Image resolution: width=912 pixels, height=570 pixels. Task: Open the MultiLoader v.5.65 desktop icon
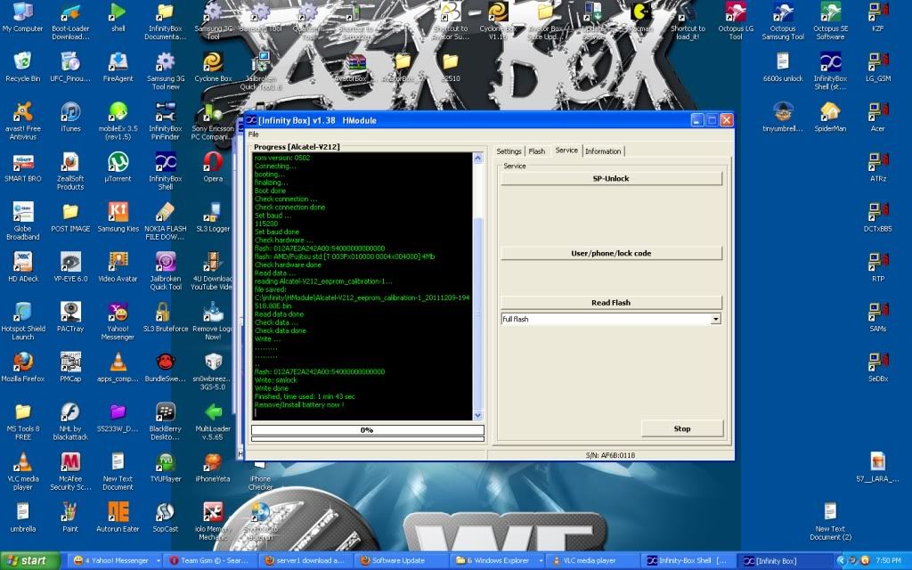click(x=213, y=412)
